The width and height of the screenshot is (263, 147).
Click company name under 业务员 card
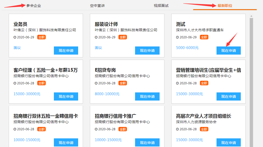click(45, 30)
